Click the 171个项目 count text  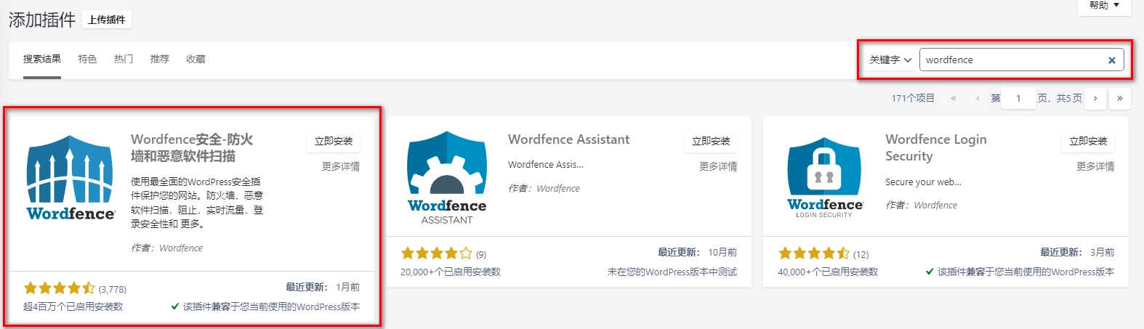(913, 98)
